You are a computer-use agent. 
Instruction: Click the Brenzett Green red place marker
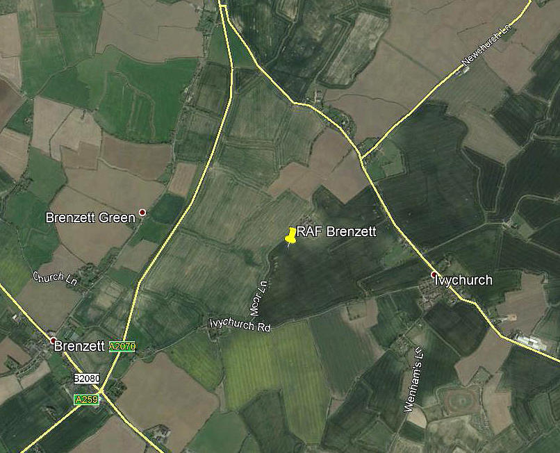click(142, 213)
